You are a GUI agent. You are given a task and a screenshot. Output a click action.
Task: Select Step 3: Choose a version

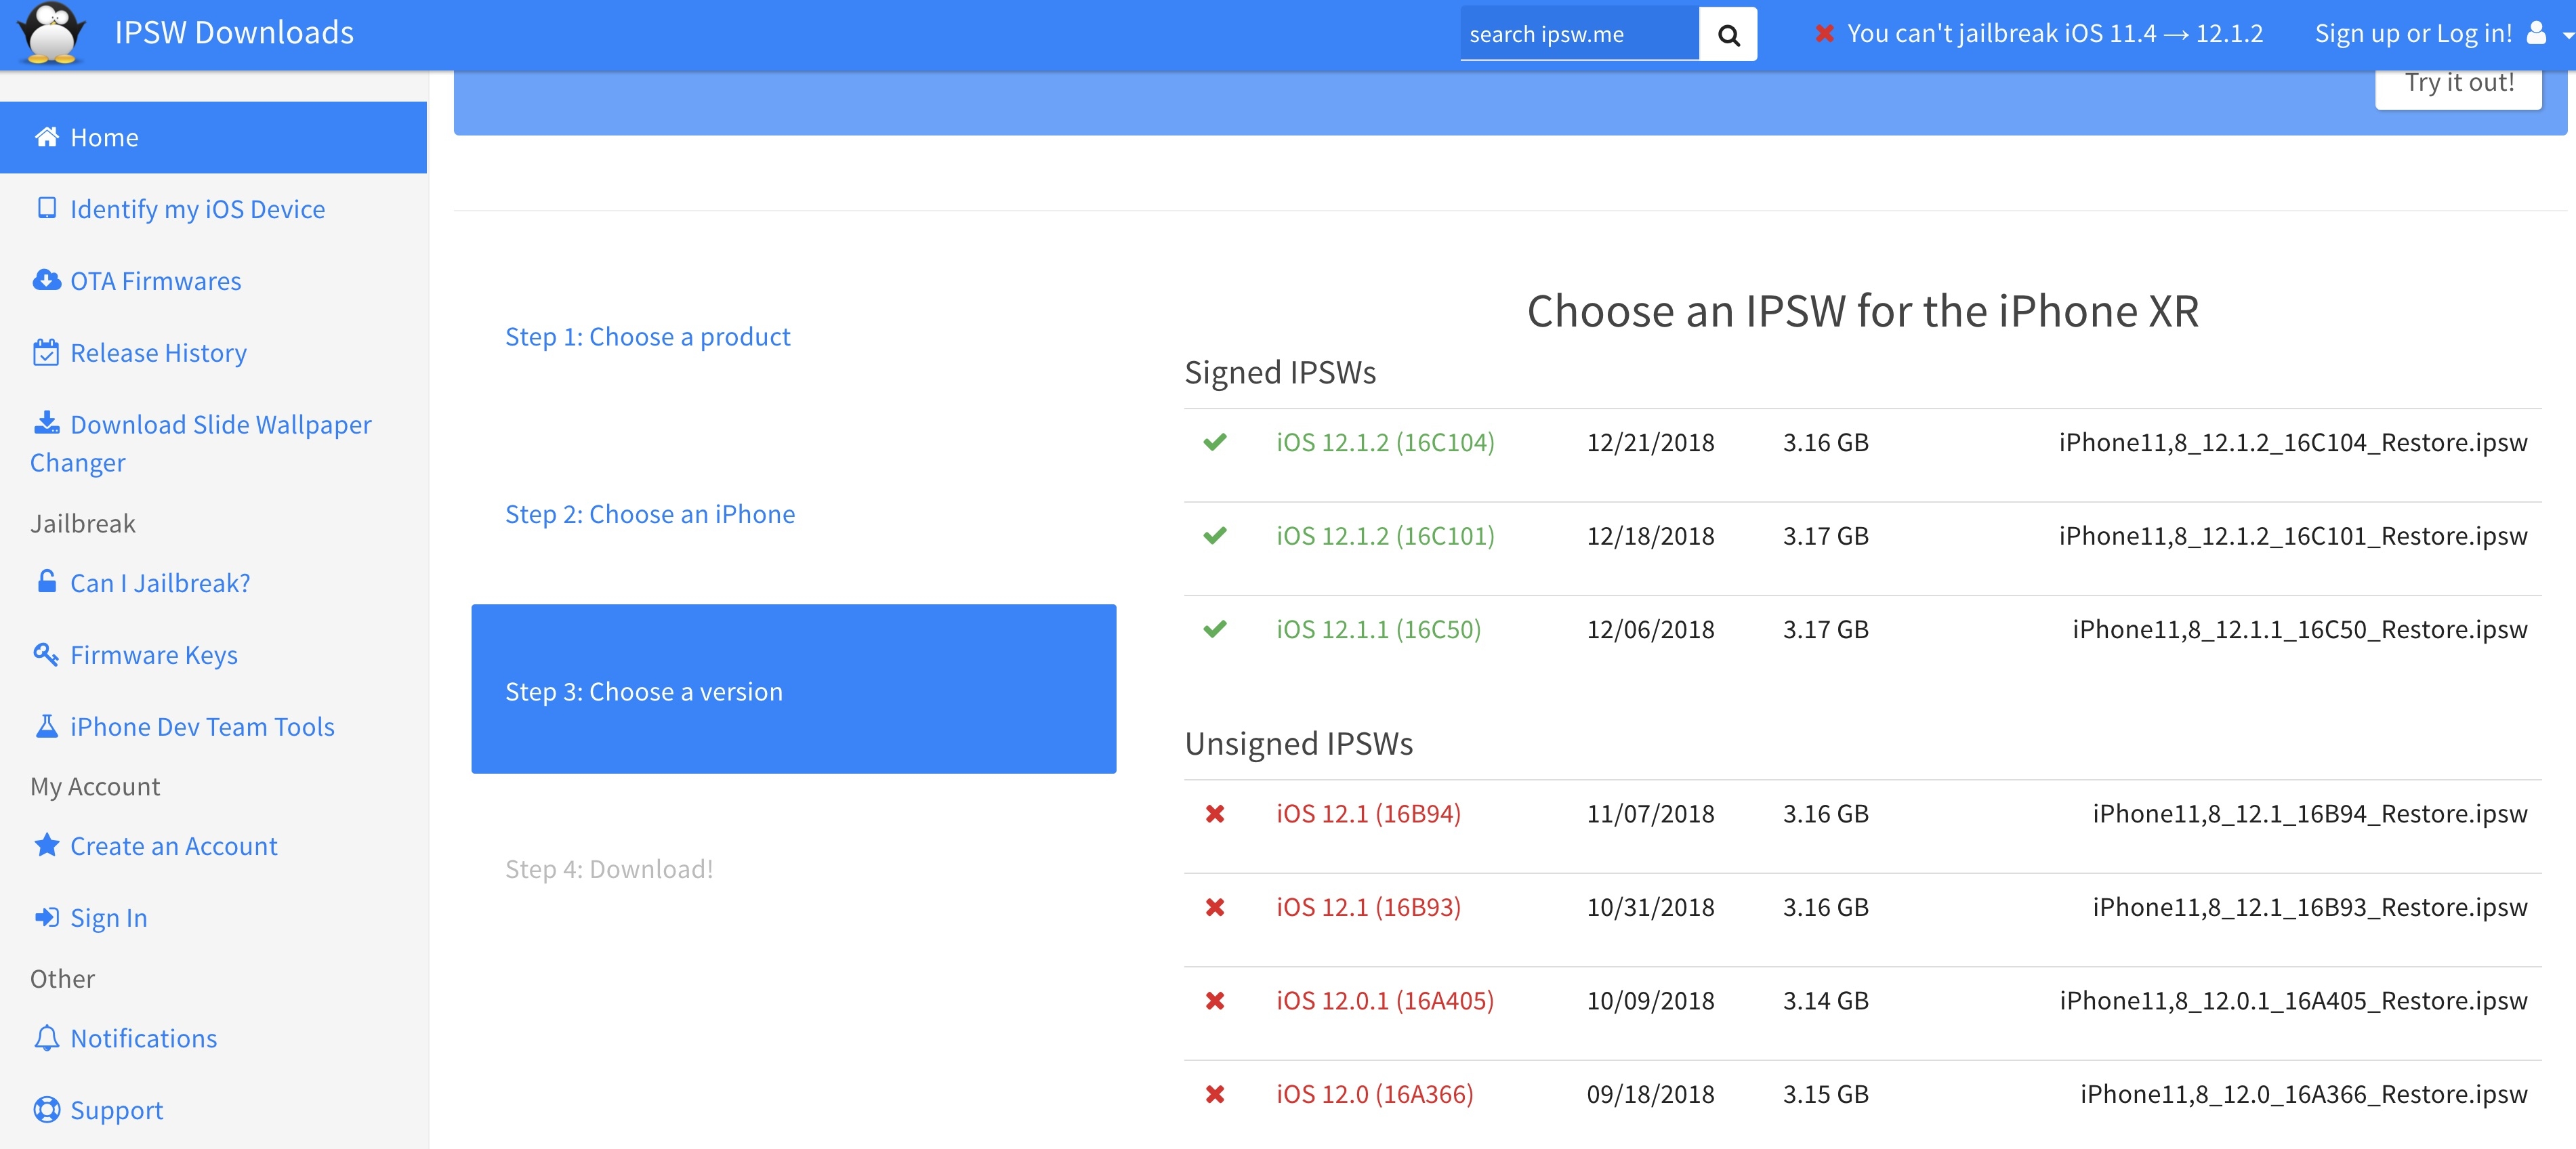pyautogui.click(x=794, y=689)
